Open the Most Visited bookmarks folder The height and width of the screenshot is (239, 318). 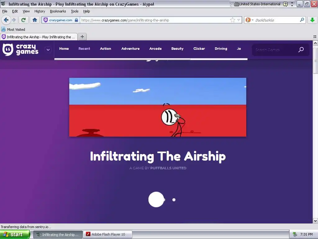click(13, 30)
